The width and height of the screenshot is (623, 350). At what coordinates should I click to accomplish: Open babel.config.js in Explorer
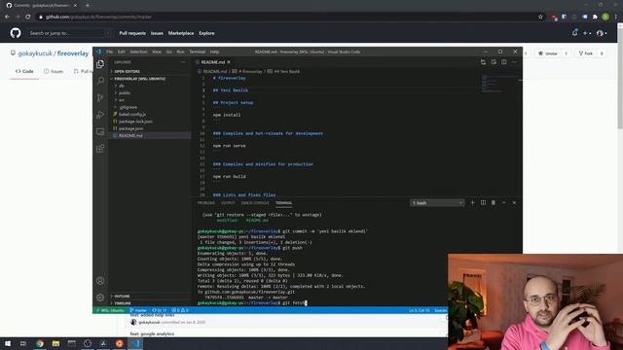pyautogui.click(x=149, y=115)
